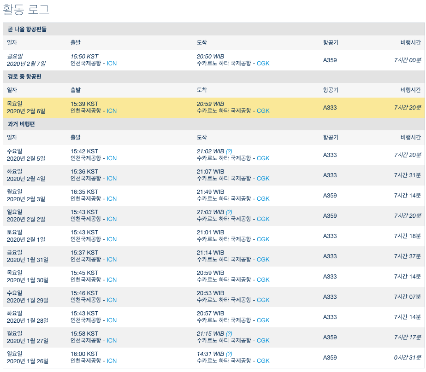Click the (?) next to 21:03 WIB

[x=229, y=212]
